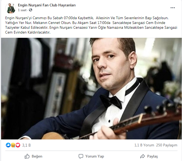Click the share arrow icon
The width and height of the screenshot is (182, 161).
click(142, 156)
